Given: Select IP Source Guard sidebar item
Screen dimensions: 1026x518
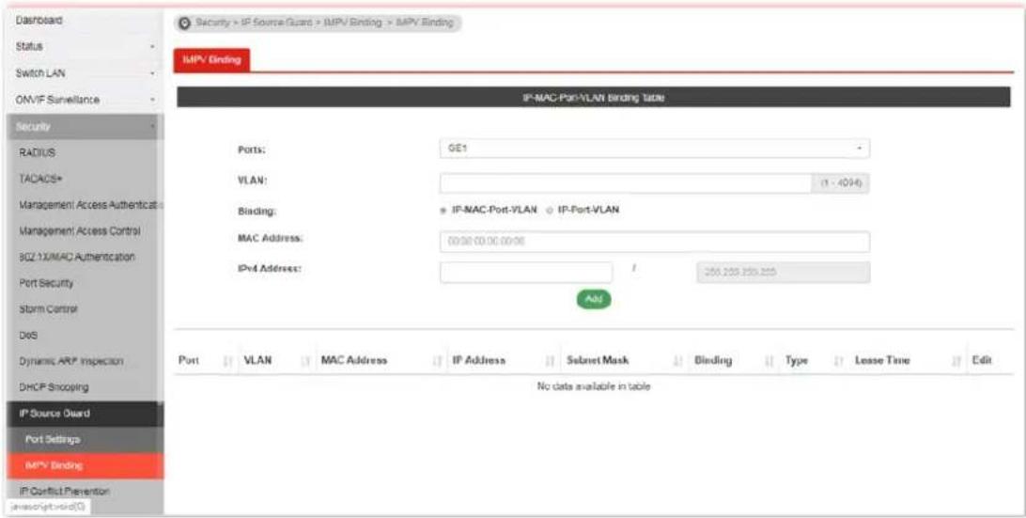Looking at the screenshot, I should [85, 414].
